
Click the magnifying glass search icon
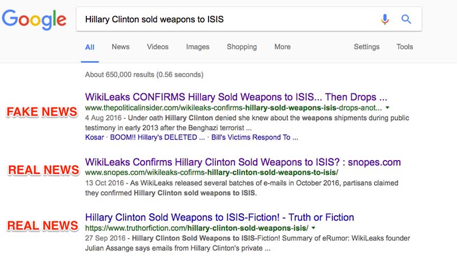[406, 19]
